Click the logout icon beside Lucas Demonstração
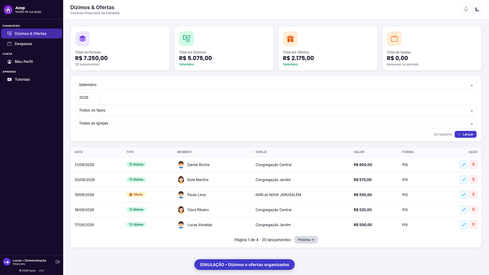Screen dimensions: 489x275 click(58, 262)
